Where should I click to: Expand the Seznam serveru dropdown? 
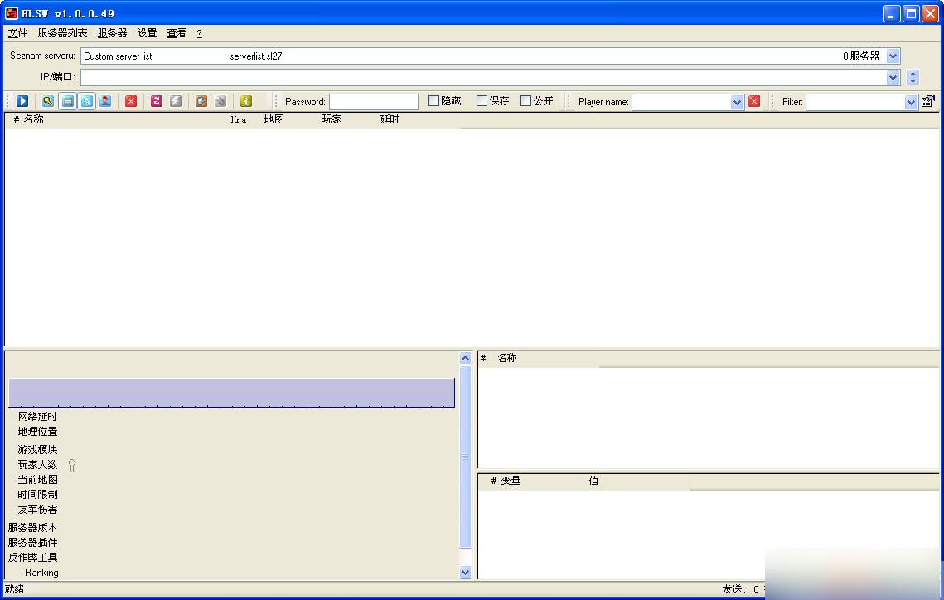(893, 56)
